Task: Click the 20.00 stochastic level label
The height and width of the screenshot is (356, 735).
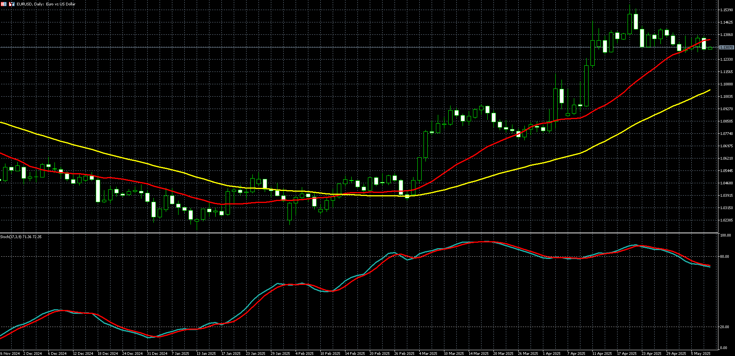Action: [x=725, y=327]
